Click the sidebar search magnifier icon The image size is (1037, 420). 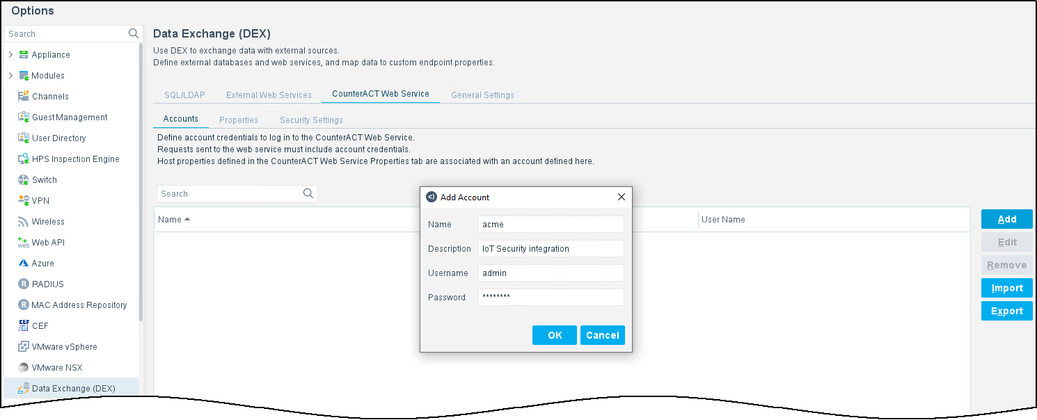134,33
